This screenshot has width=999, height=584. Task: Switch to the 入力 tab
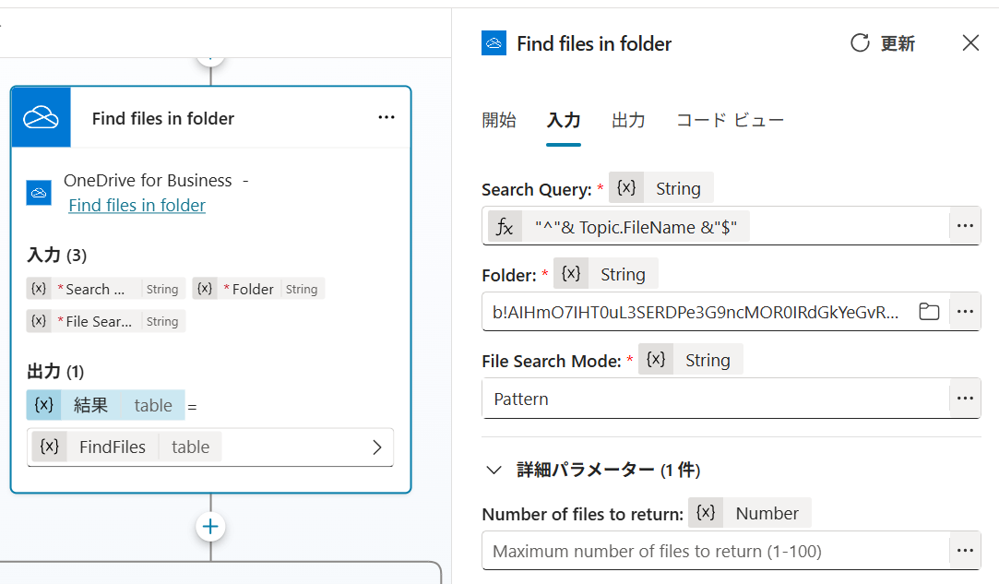pyautogui.click(x=564, y=120)
